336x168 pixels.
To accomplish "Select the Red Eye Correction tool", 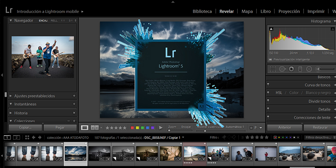I will pos(291,69).
